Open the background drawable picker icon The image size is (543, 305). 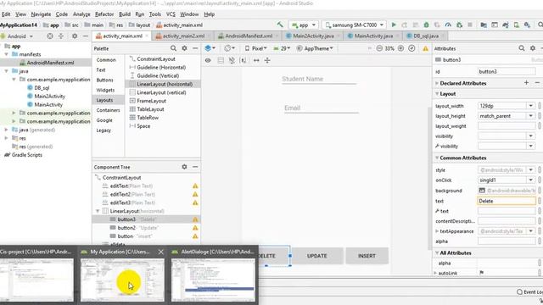(x=482, y=190)
